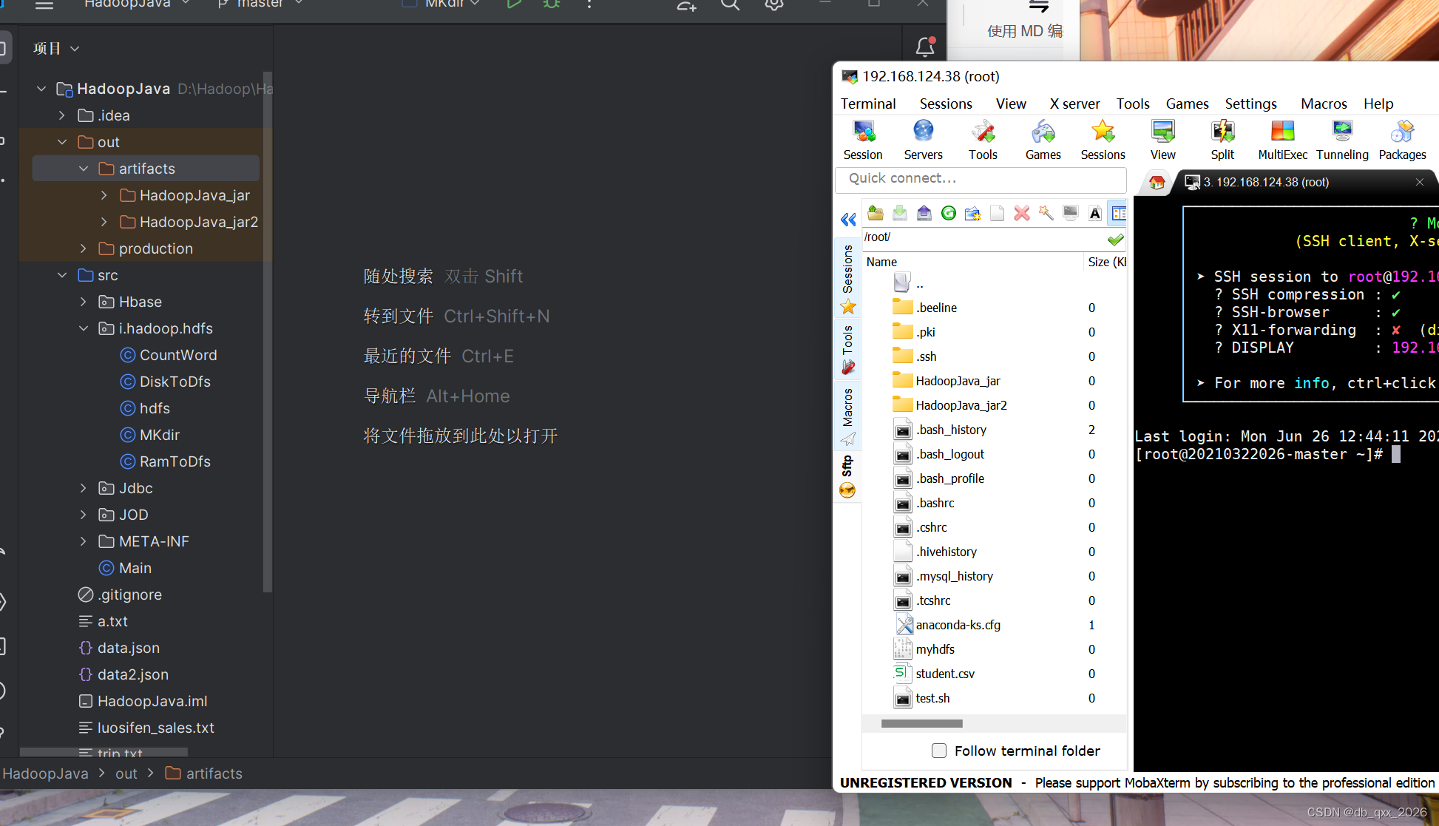This screenshot has width=1439, height=826.
Task: Click the Quick connect input field
Action: 980,178
